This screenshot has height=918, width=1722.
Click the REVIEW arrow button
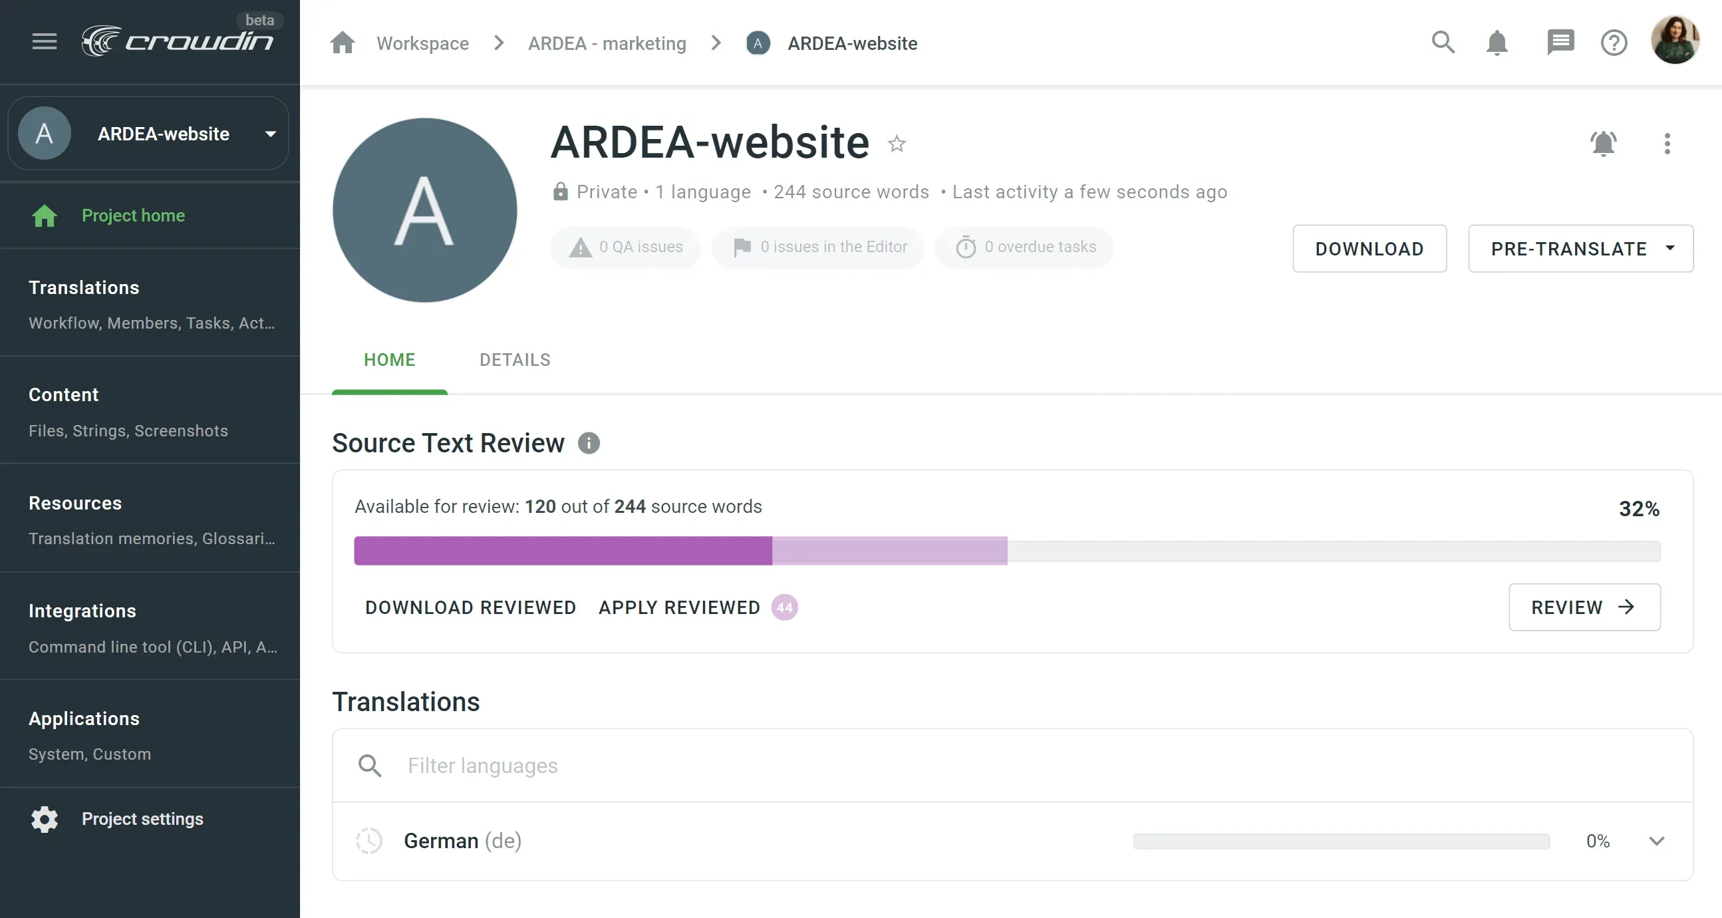tap(1584, 607)
